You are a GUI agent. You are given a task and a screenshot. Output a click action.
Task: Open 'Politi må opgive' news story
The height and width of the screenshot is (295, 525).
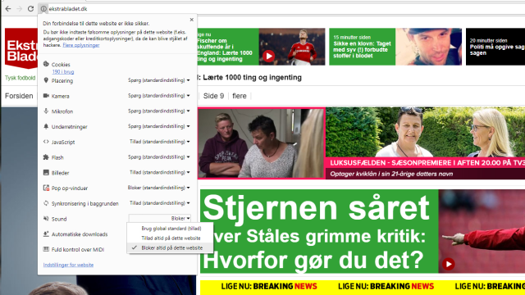pyautogui.click(x=497, y=49)
